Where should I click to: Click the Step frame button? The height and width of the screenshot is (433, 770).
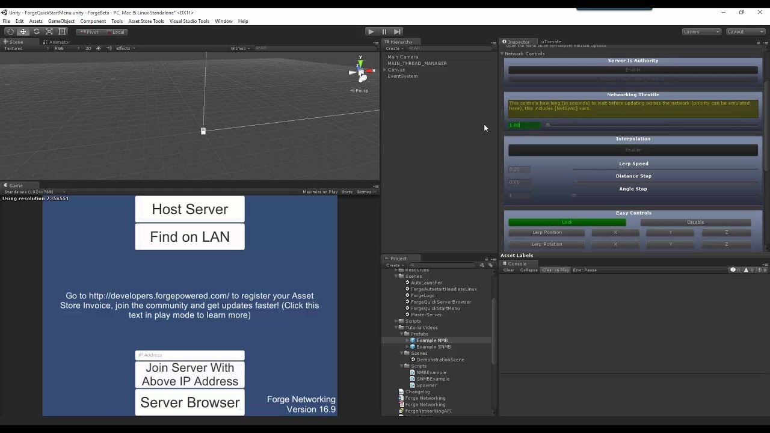pos(397,32)
